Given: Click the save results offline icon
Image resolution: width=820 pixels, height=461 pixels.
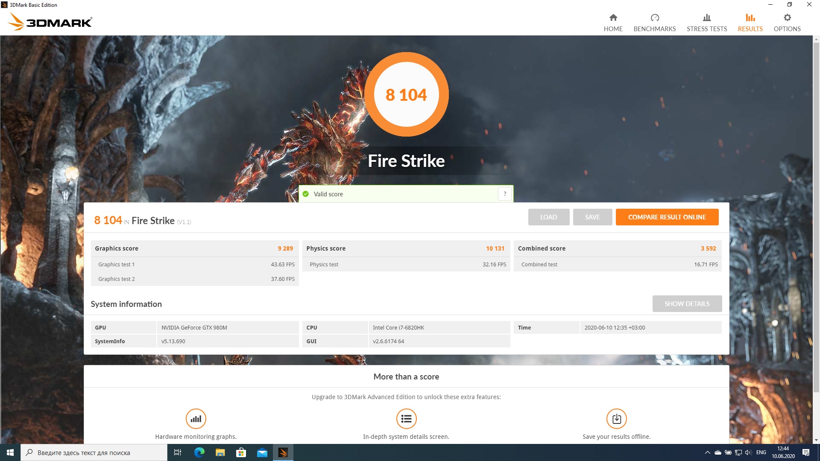Looking at the screenshot, I should (x=616, y=419).
